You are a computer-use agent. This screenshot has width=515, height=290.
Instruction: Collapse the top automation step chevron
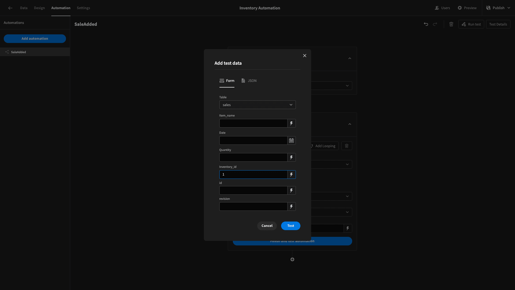click(350, 58)
